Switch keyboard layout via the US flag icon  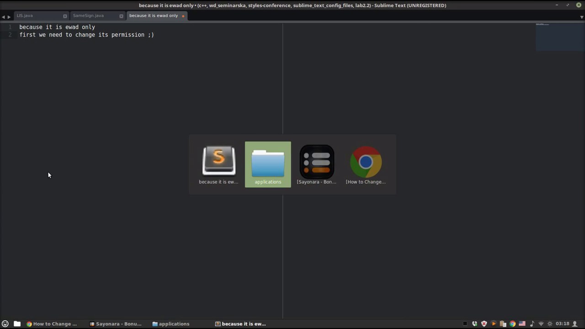click(x=522, y=324)
